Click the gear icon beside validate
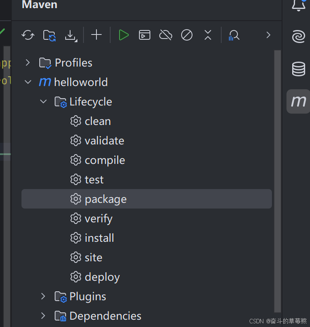This screenshot has height=327, width=310. [76, 140]
